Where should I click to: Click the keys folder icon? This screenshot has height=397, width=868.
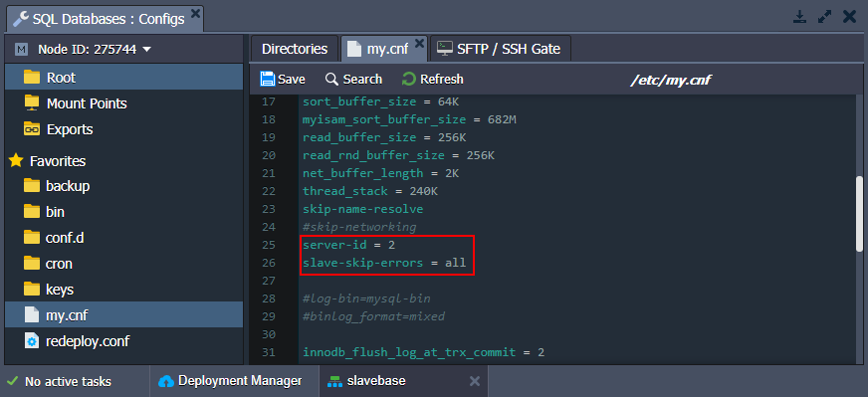pos(32,289)
